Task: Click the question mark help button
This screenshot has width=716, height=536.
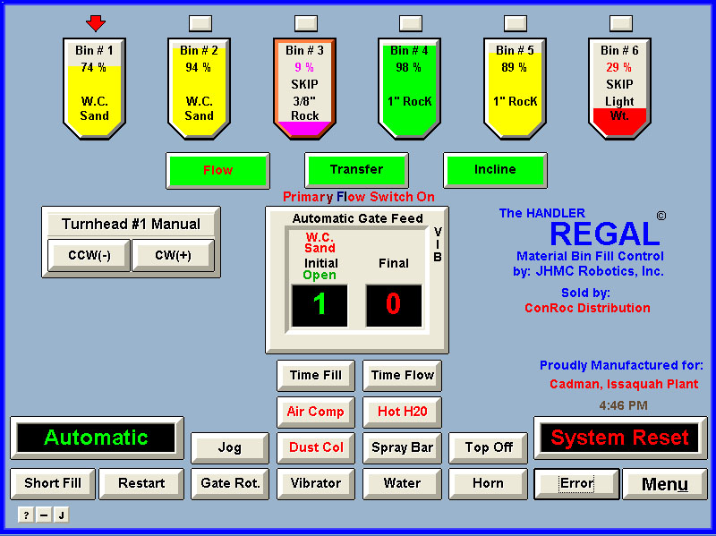Action: (26, 515)
